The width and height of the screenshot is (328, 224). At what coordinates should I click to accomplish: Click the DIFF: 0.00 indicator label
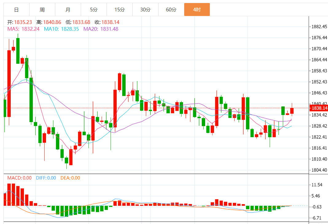pyautogui.click(x=46, y=178)
